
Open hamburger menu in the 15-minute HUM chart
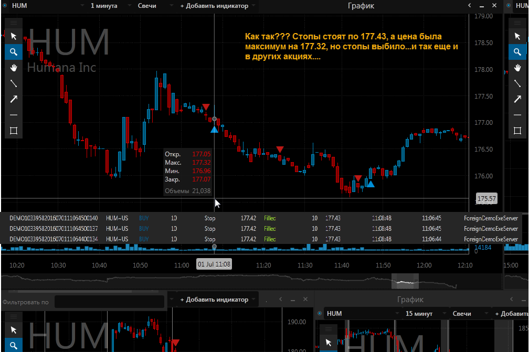(x=329, y=329)
